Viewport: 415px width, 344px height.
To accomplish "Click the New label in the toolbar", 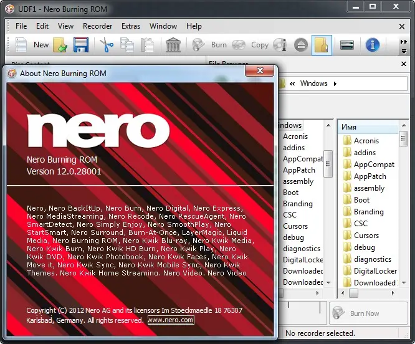I will [x=41, y=45].
